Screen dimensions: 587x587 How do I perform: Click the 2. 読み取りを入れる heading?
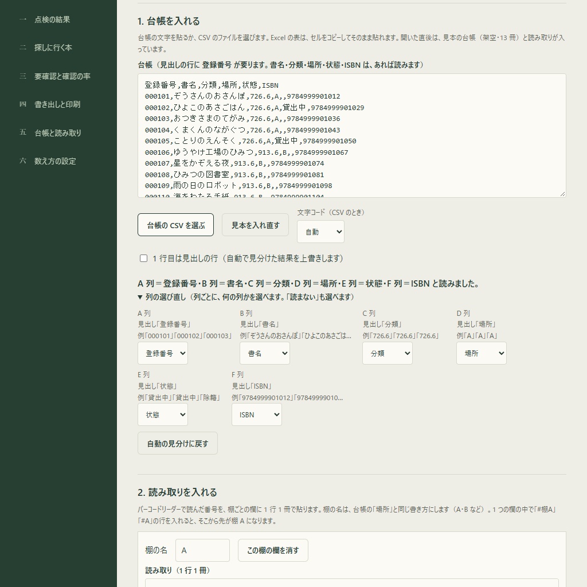pos(177,492)
